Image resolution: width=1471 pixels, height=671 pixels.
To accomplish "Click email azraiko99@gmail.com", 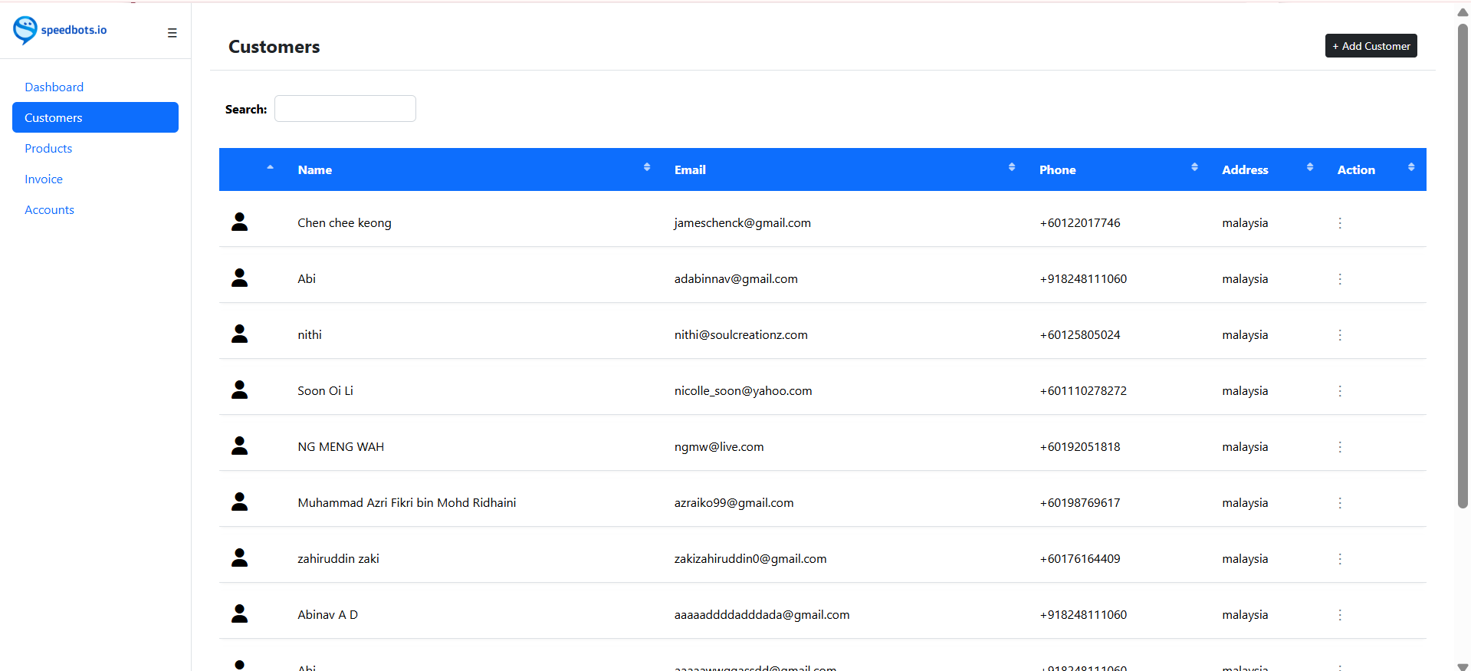I will pos(734,503).
